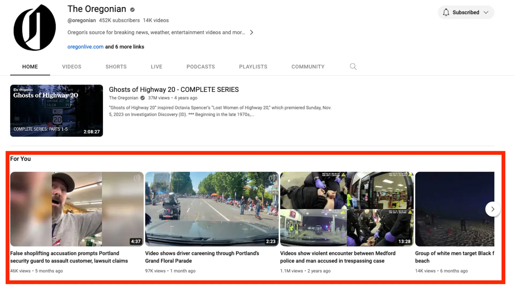Open 'Video shows driver careening' title
This screenshot has width=514, height=289.
[202, 257]
